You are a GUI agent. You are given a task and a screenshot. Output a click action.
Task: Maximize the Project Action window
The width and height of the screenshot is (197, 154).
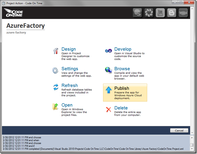pos(181,2)
